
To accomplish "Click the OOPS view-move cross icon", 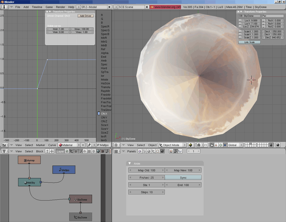I will tap(52, 151).
